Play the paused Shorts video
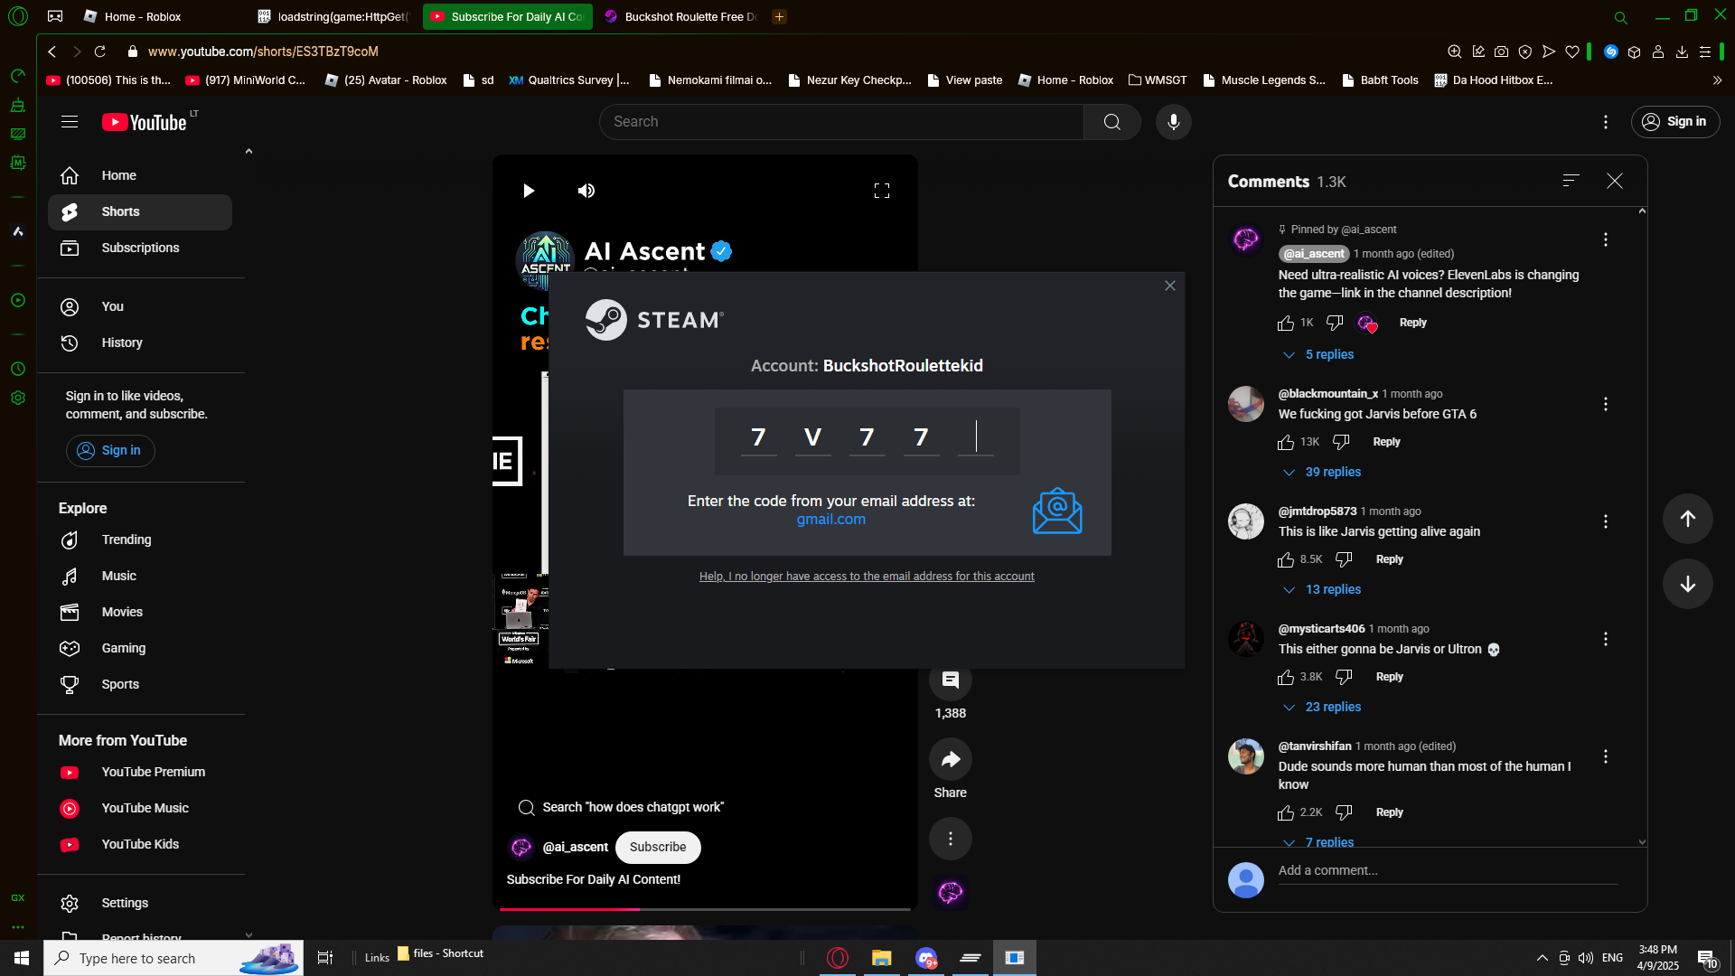The height and width of the screenshot is (976, 1735). 529,191
